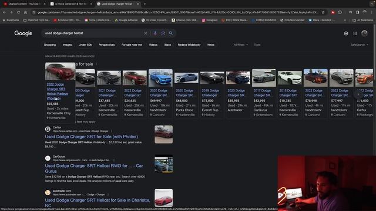
Task: Open the Imported From Sa... bookmarks folder
Action: click(36, 20)
